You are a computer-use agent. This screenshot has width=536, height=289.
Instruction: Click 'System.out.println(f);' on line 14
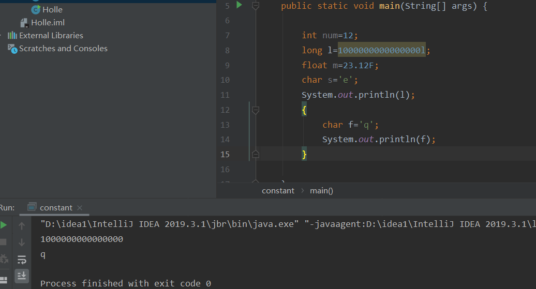379,140
